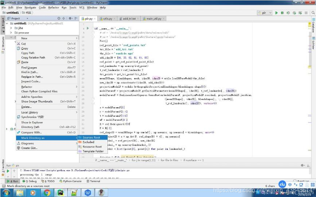Click the concurrency diagram run icon

[x=300, y=13]
